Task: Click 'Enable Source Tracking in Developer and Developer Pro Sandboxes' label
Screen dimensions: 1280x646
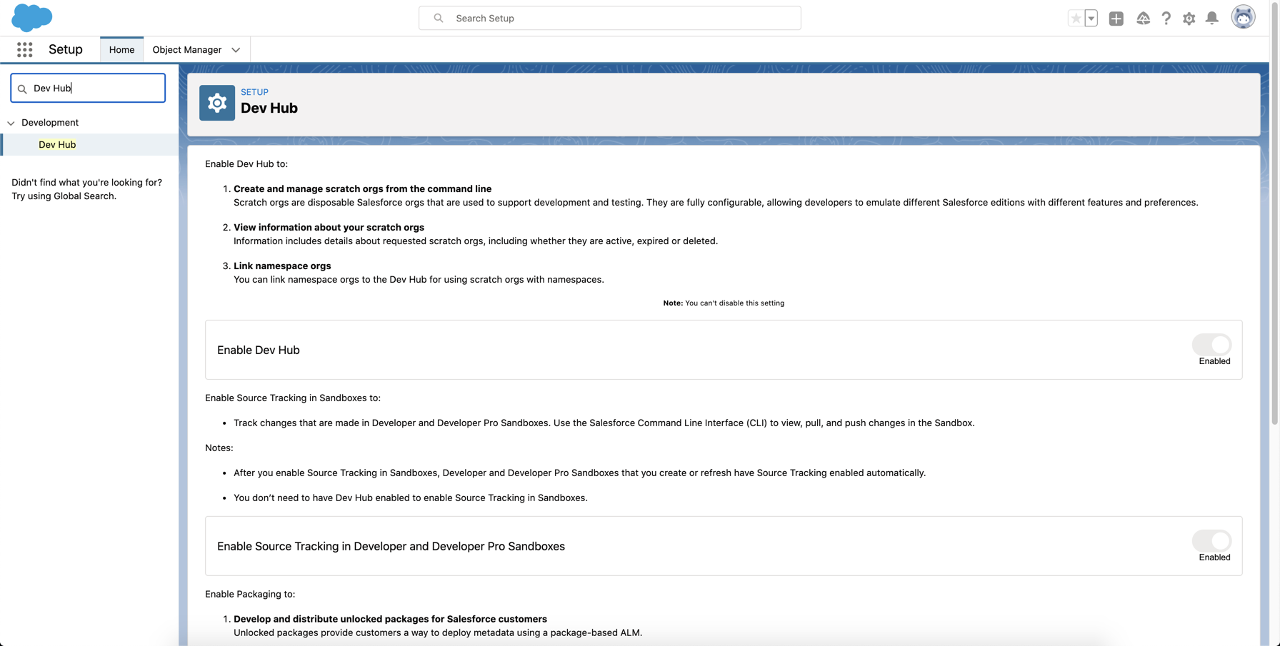Action: coord(391,546)
